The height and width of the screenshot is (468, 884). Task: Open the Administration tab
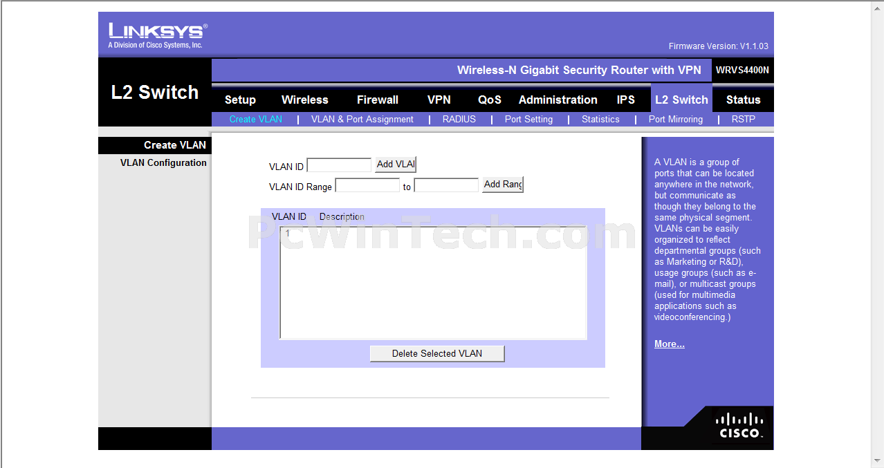(558, 100)
